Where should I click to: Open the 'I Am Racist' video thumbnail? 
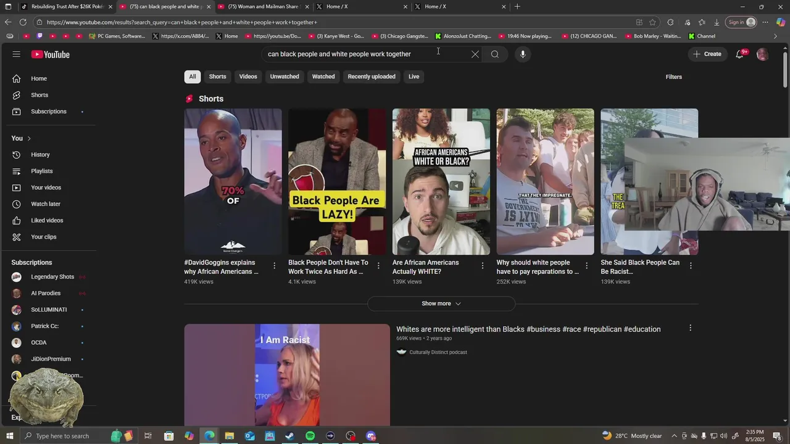point(287,375)
